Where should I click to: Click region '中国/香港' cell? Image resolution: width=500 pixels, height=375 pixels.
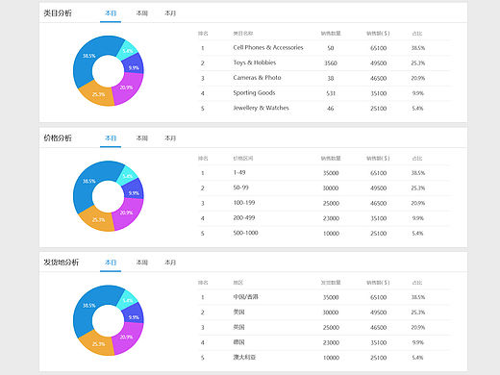point(245,297)
